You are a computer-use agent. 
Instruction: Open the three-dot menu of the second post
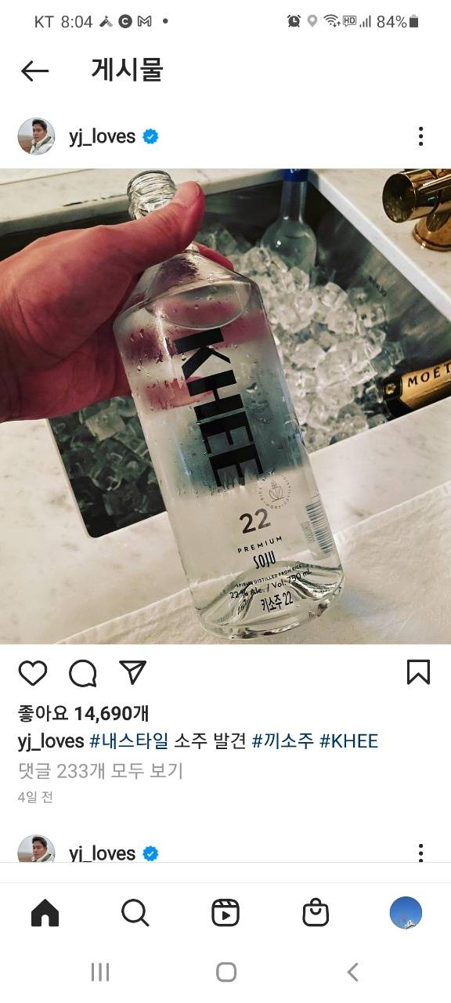click(421, 853)
